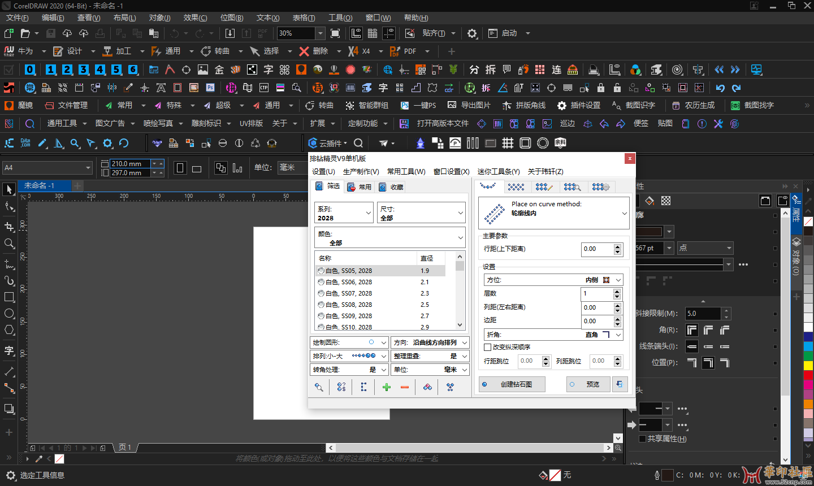The width and height of the screenshot is (814, 486).
Task: Click the recycle symbol toolbar icon
Action: pyautogui.click(x=256, y=143)
